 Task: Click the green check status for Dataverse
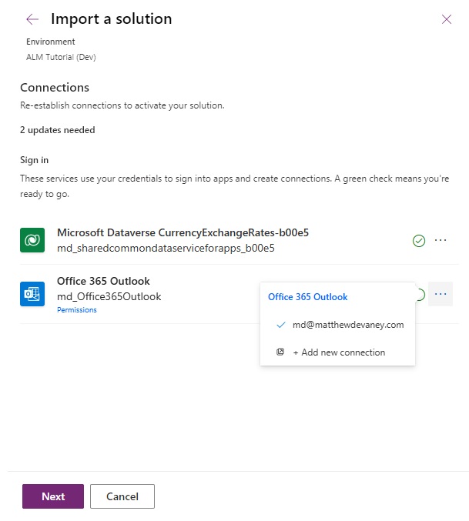[419, 241]
